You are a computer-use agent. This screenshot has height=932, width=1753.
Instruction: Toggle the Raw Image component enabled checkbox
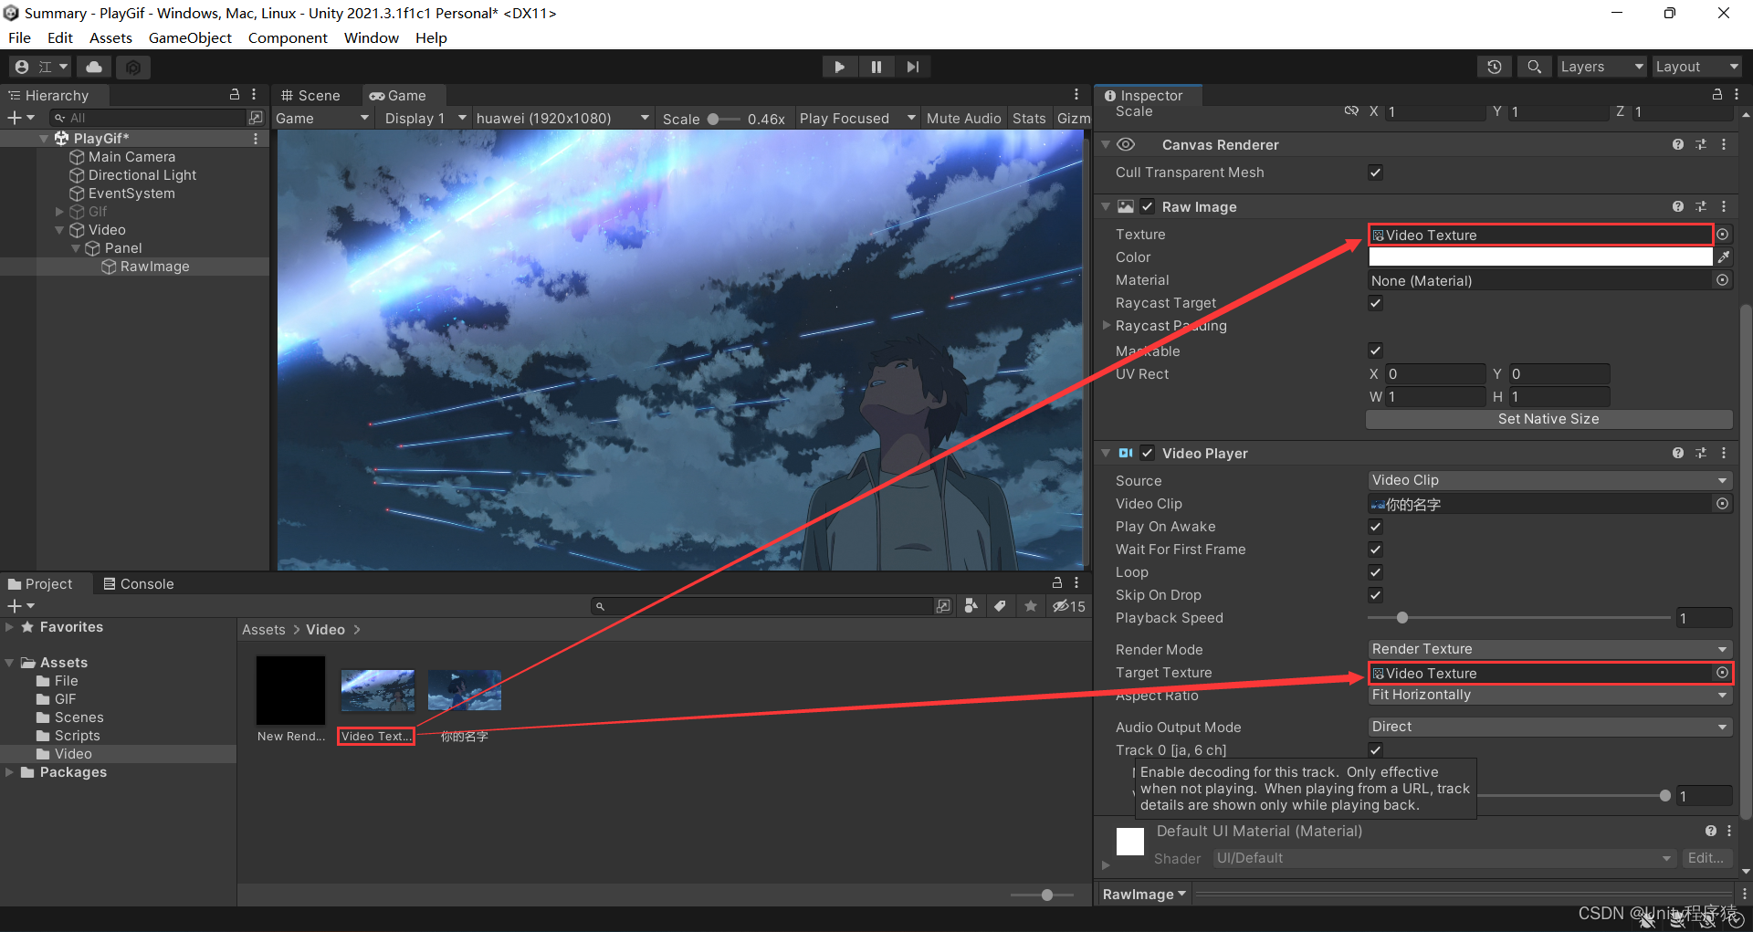1148,207
